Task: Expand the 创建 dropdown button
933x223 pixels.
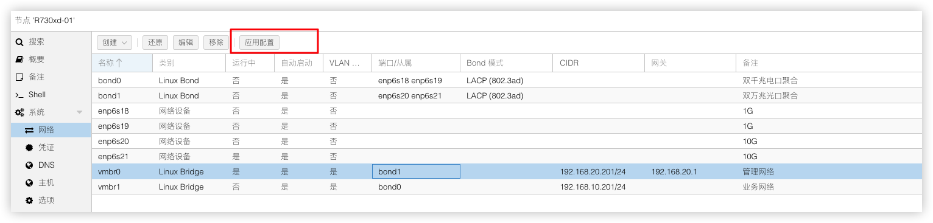Action: (114, 43)
